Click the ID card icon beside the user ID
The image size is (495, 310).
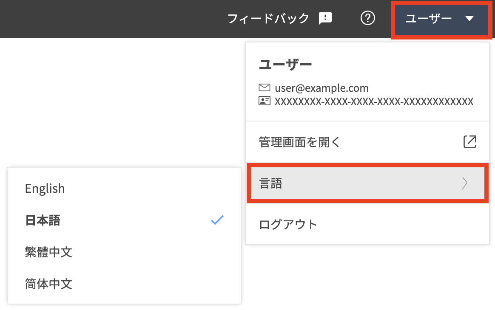point(264,101)
